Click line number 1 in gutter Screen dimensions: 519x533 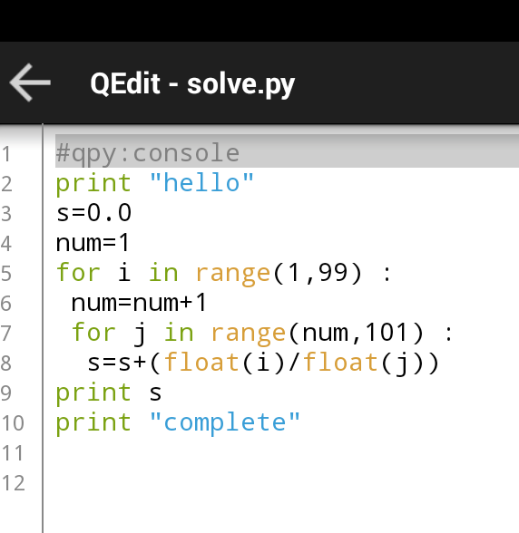pos(6,154)
